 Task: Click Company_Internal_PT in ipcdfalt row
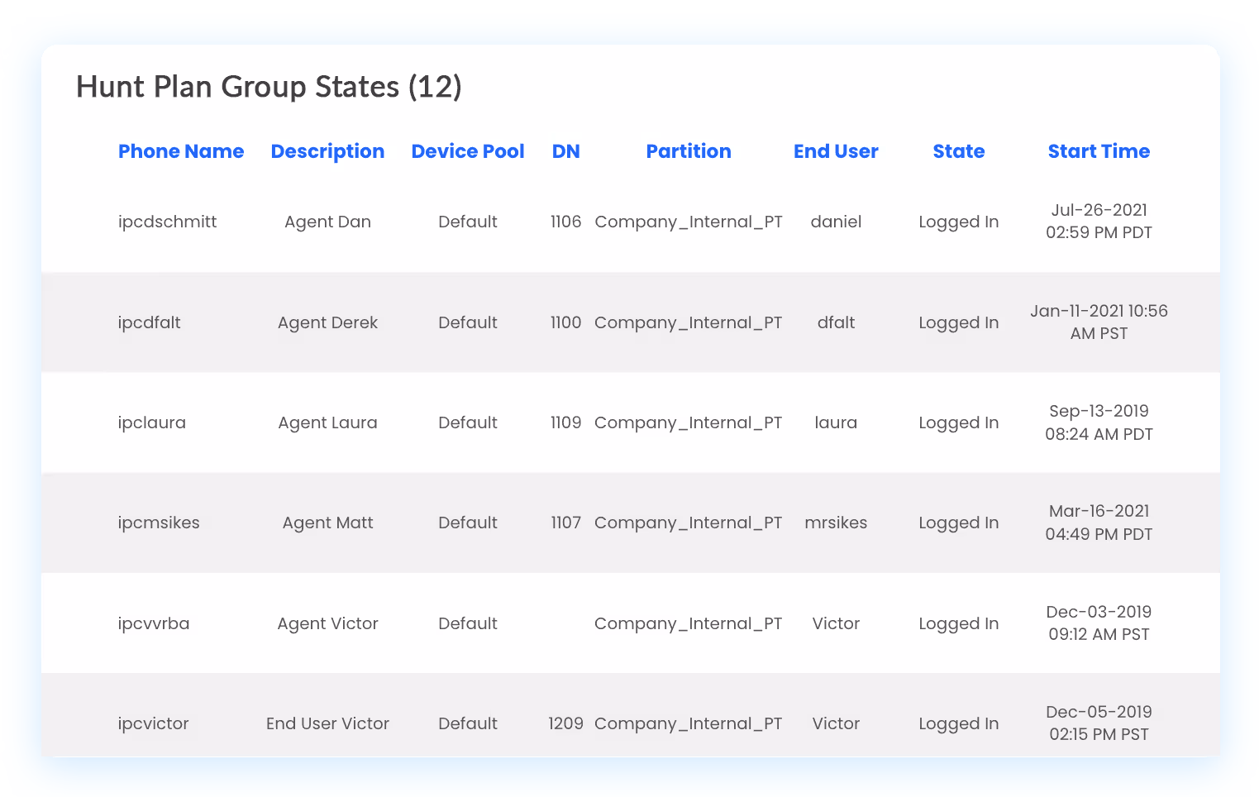click(689, 322)
